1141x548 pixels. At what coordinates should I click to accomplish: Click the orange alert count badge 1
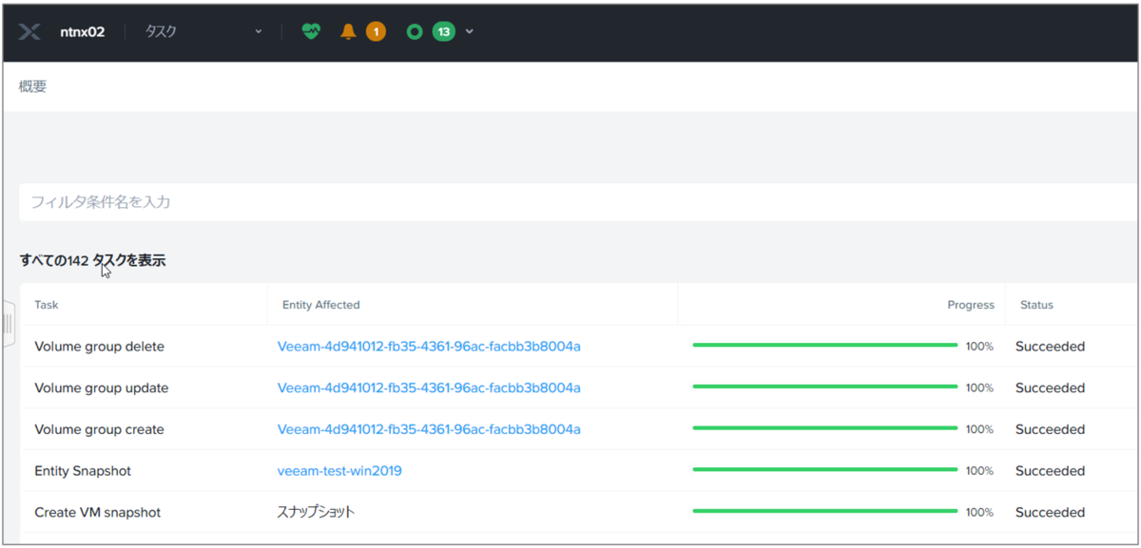(376, 31)
